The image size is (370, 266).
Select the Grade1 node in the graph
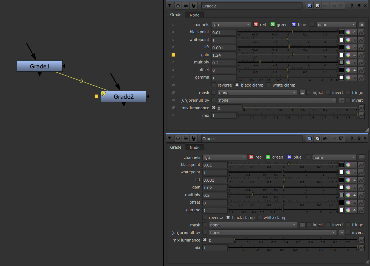pyautogui.click(x=40, y=66)
